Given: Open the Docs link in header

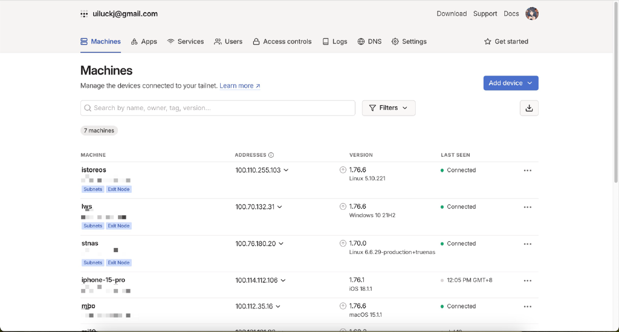Looking at the screenshot, I should point(511,13).
